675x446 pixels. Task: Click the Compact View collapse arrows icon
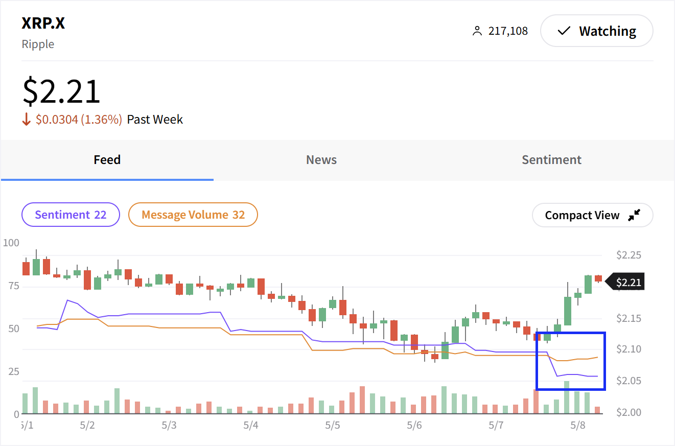(x=634, y=216)
